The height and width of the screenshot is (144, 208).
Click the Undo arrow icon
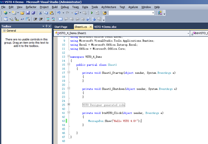click(x=59, y=13)
